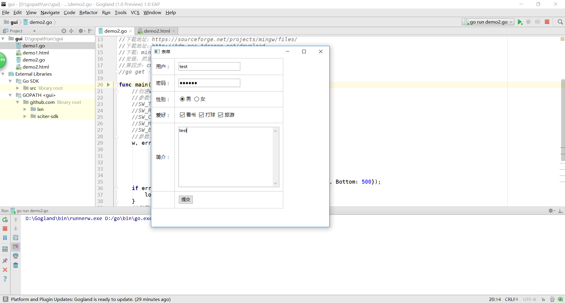Image resolution: width=565 pixels, height=303 pixels.
Task: Toggle scroll to end in Run console
Action: (x=16, y=247)
